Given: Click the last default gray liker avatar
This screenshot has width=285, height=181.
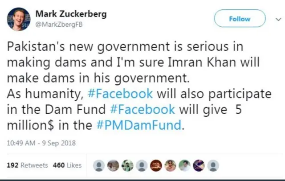Looking at the screenshot, I should pyautogui.click(x=214, y=165).
